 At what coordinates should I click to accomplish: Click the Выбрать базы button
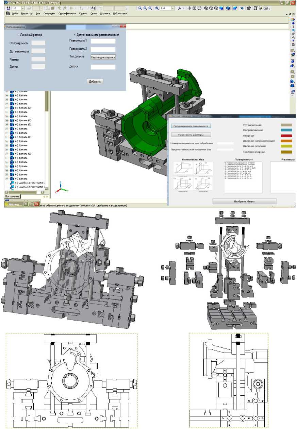point(244,202)
